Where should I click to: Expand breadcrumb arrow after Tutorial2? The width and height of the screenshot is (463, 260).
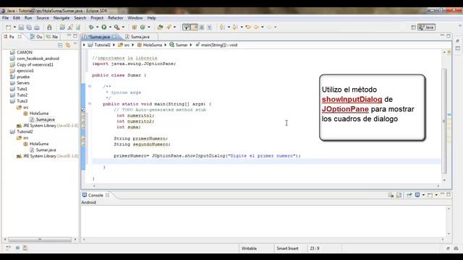tap(114, 45)
